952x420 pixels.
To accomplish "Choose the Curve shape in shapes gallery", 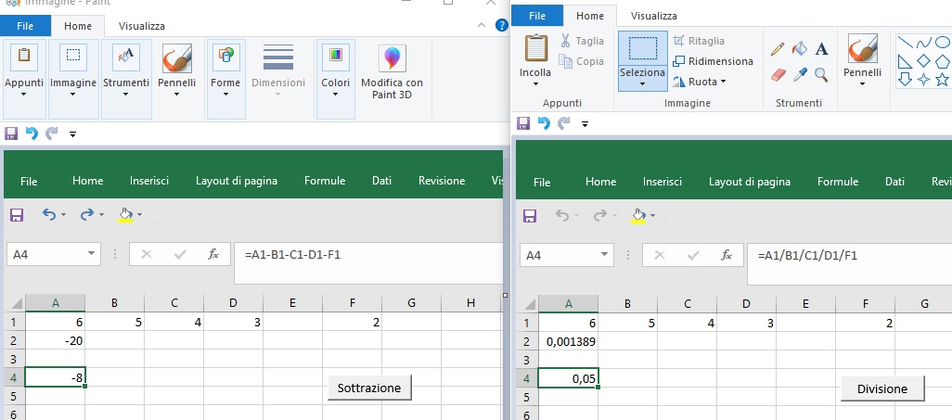I will (923, 43).
